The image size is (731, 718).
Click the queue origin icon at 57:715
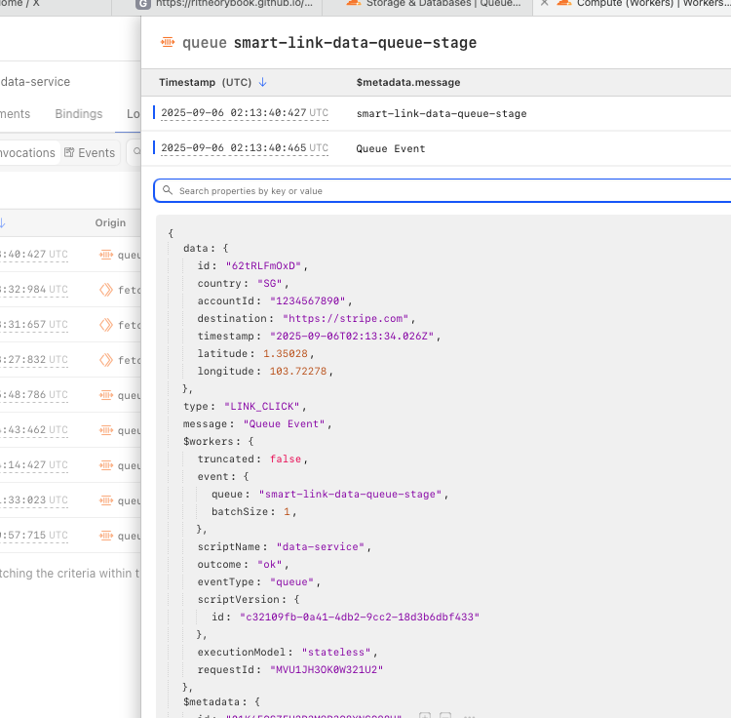(x=107, y=536)
